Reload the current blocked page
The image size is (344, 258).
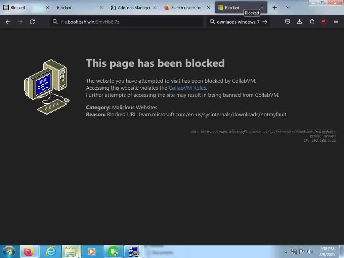(32, 22)
